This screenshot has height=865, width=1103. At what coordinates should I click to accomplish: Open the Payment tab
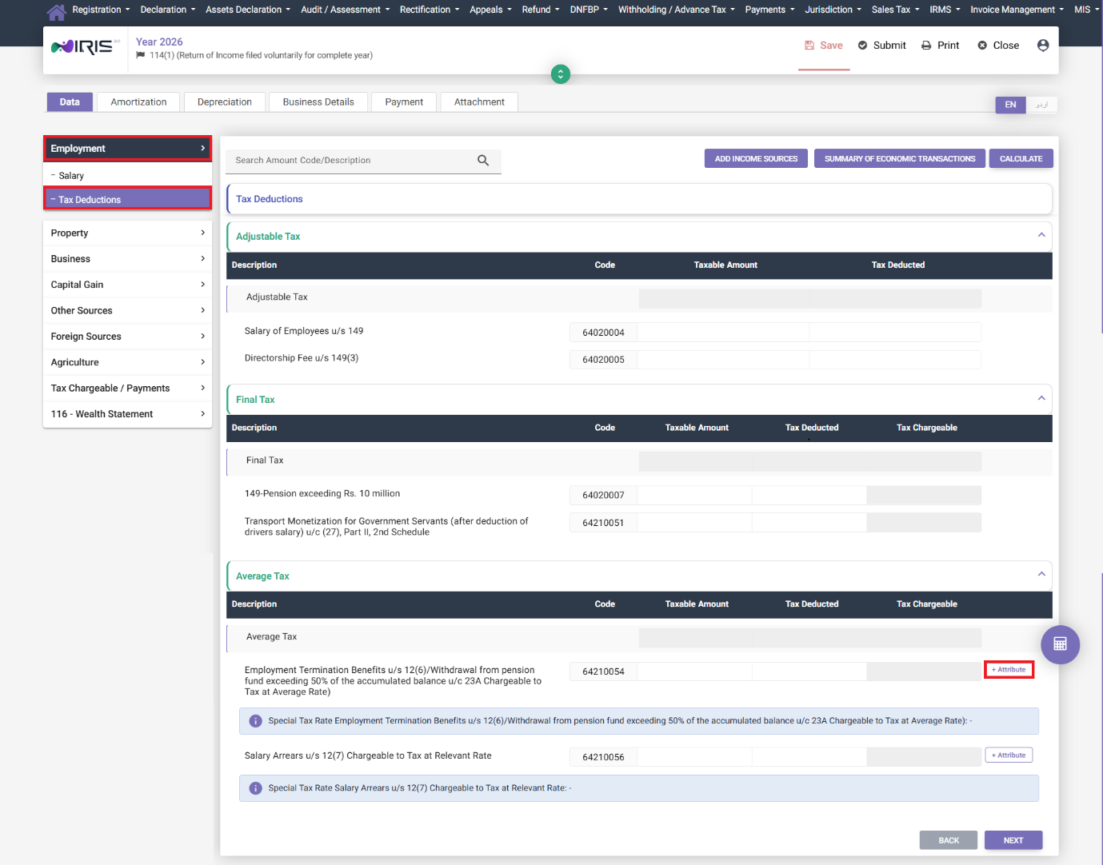tap(404, 102)
